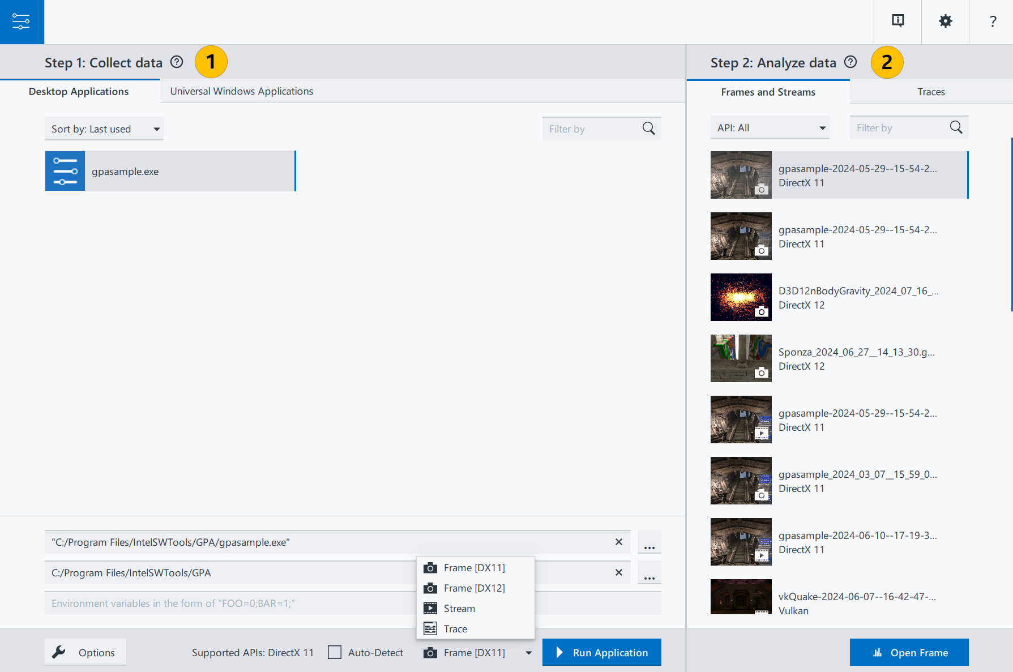Expand the Sort by: Last used dropdown

[x=104, y=129]
